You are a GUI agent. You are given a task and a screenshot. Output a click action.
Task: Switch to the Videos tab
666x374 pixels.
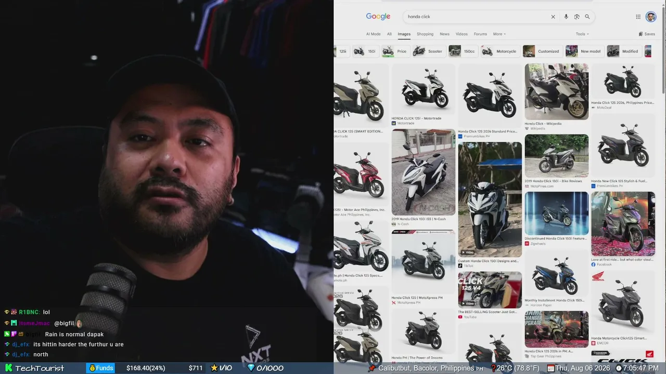[462, 34]
